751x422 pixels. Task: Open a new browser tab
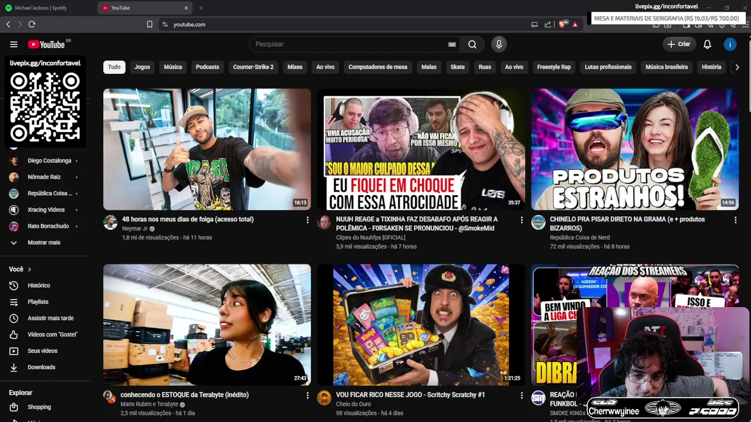(201, 8)
